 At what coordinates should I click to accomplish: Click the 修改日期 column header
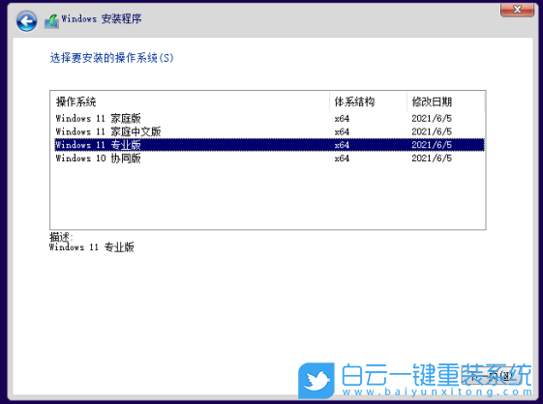(x=445, y=101)
